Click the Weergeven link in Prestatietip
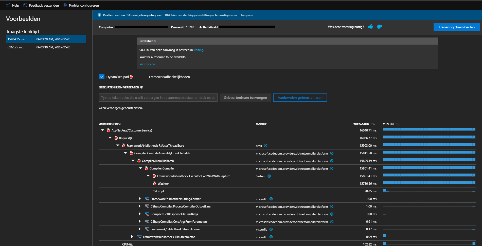 click(147, 64)
